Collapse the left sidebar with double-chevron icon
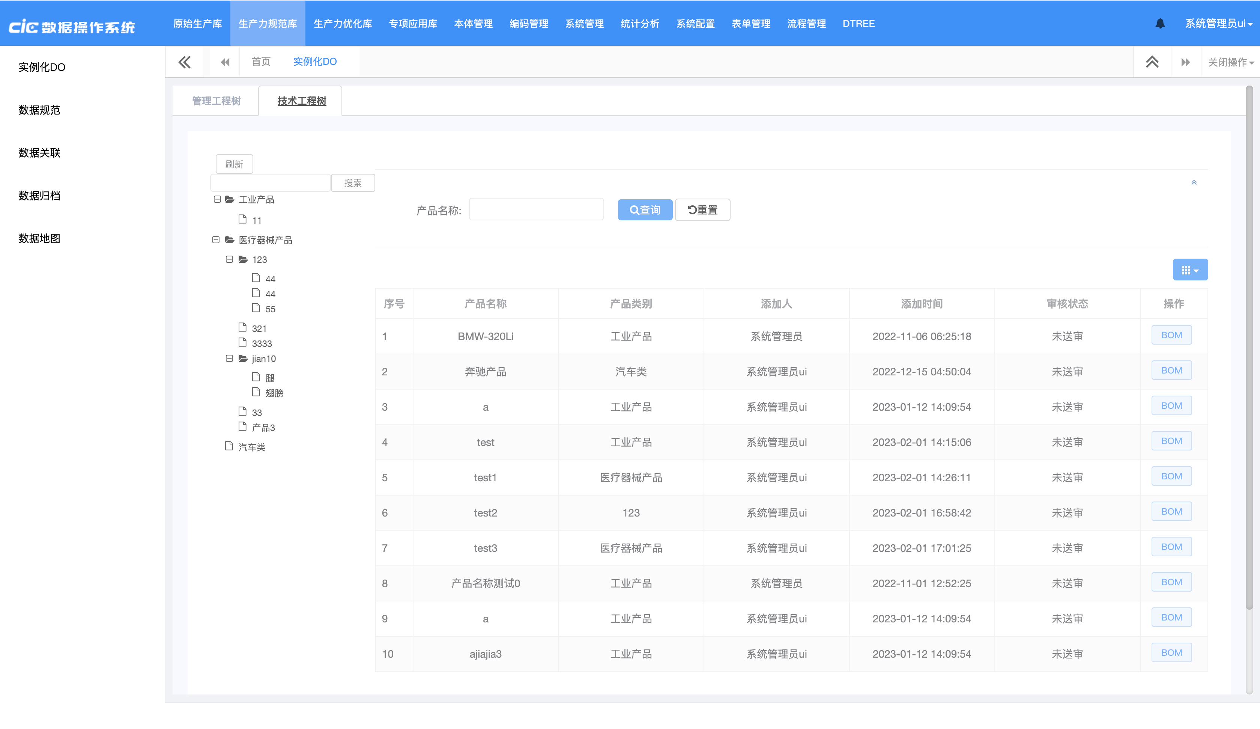 tap(184, 62)
